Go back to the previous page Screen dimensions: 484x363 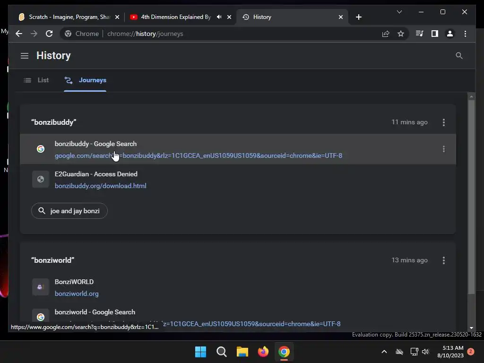click(x=19, y=34)
